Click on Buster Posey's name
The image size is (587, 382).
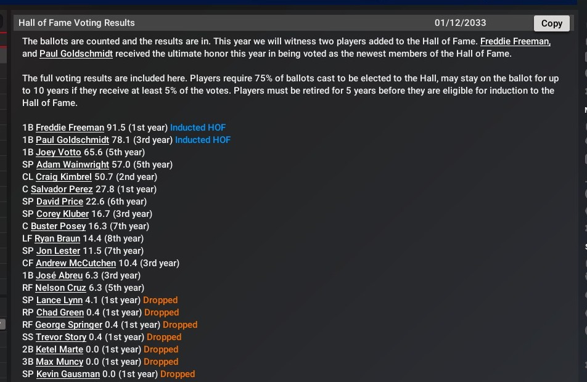pos(58,226)
